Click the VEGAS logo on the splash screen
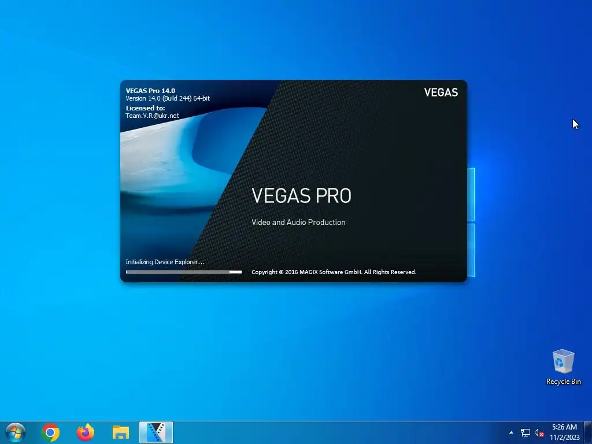 [441, 92]
